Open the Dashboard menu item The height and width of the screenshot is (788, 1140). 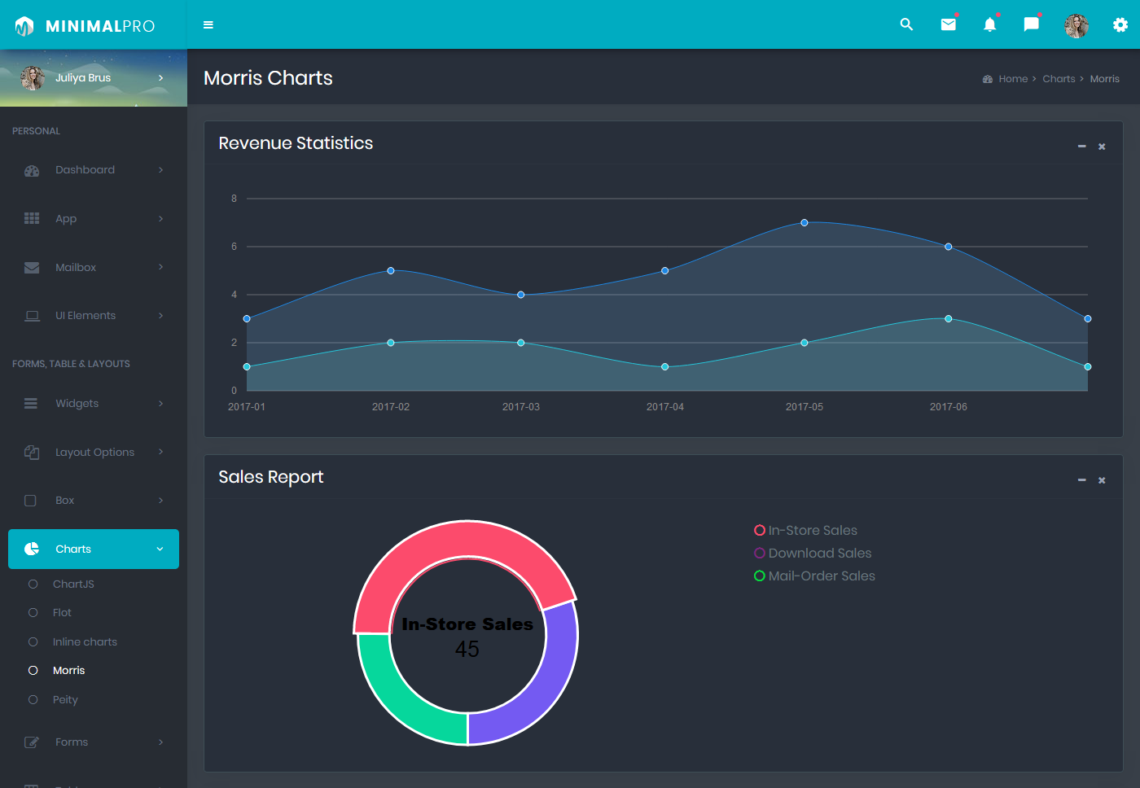[x=94, y=170]
